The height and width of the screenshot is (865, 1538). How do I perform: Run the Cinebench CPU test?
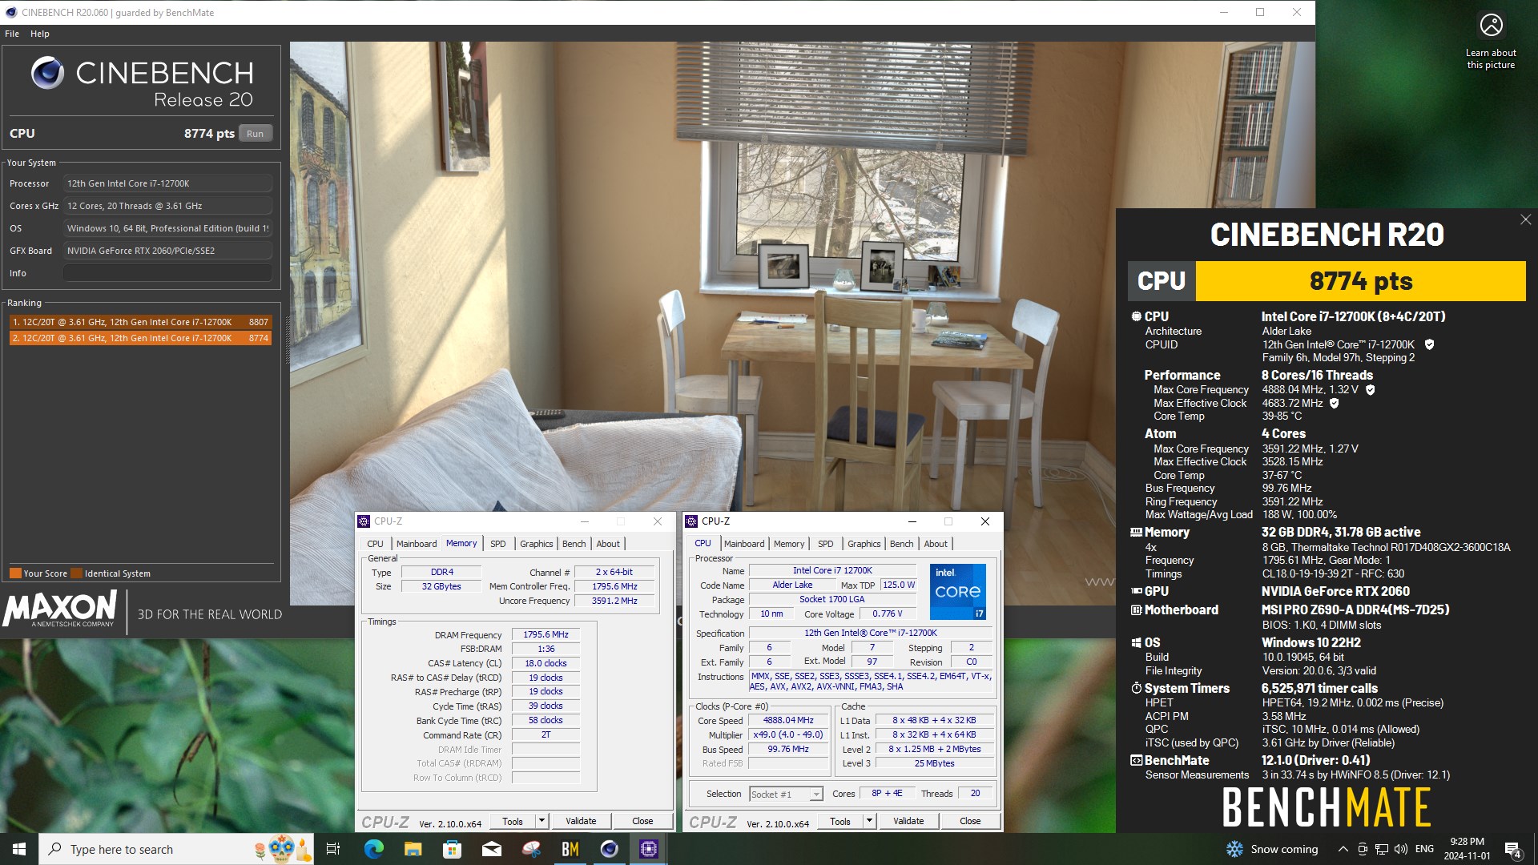[255, 134]
